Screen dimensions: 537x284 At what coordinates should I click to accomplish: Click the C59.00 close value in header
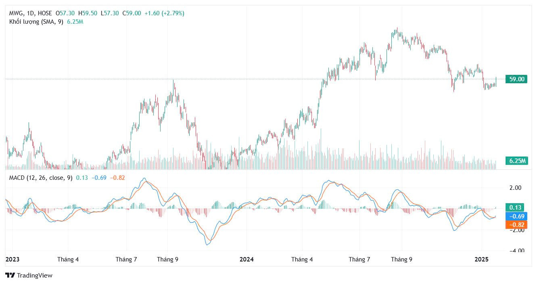132,13
